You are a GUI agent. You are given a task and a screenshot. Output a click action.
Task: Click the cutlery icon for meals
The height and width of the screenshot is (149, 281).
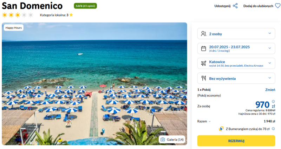pos(203,78)
